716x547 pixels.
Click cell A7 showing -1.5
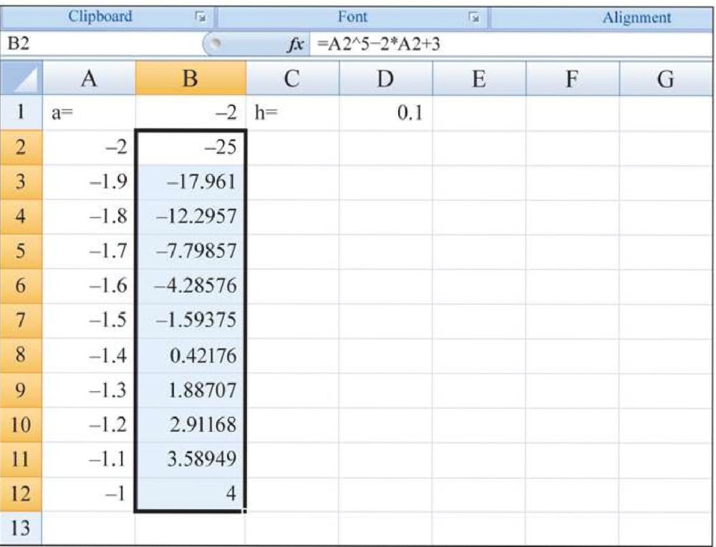89,321
